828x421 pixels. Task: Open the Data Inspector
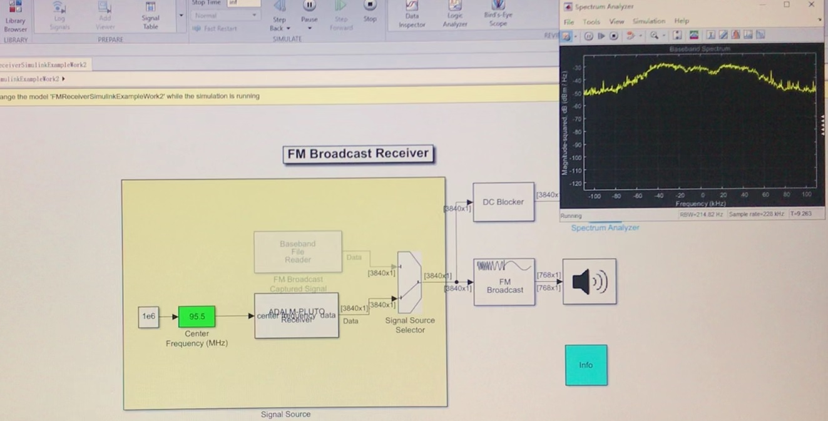click(412, 14)
